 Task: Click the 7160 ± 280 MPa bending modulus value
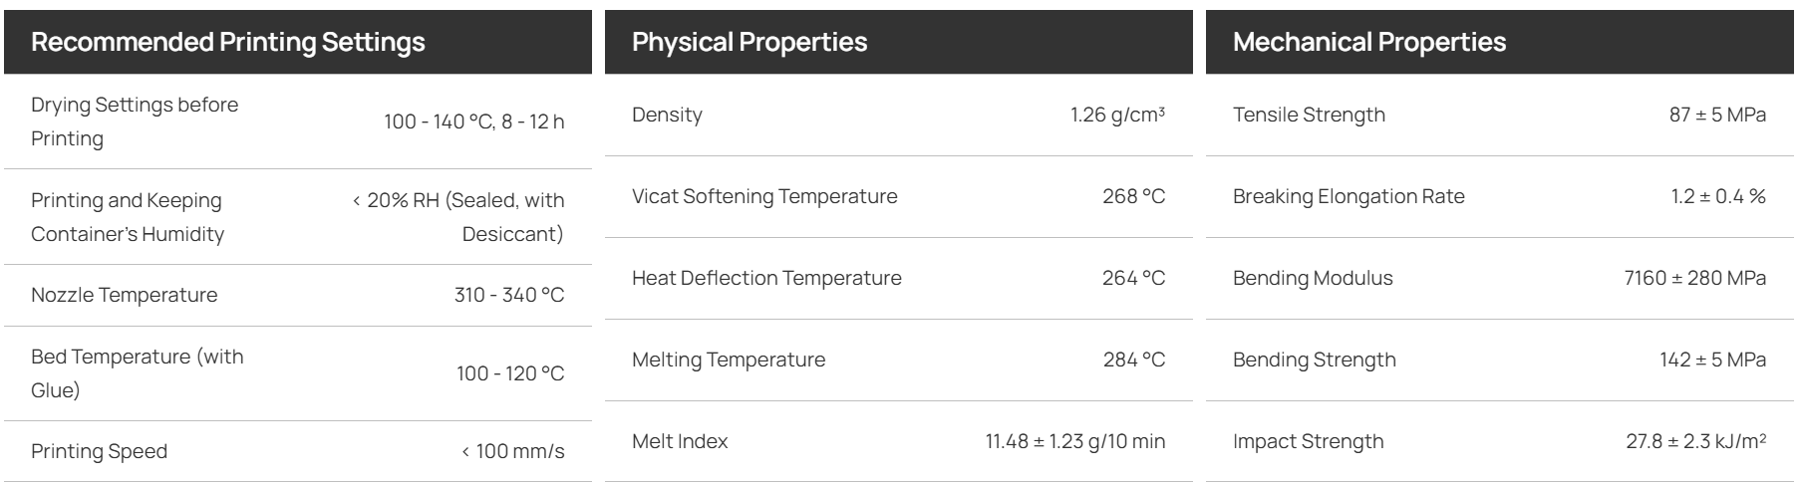tap(1695, 278)
